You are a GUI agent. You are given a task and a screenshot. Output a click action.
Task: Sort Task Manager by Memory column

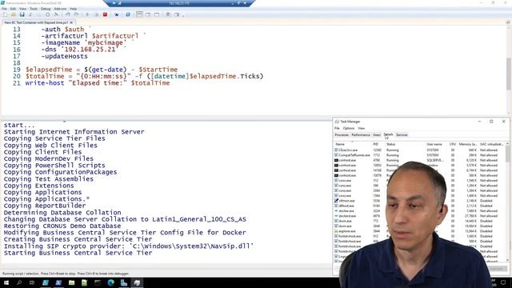pyautogui.click(x=467, y=144)
